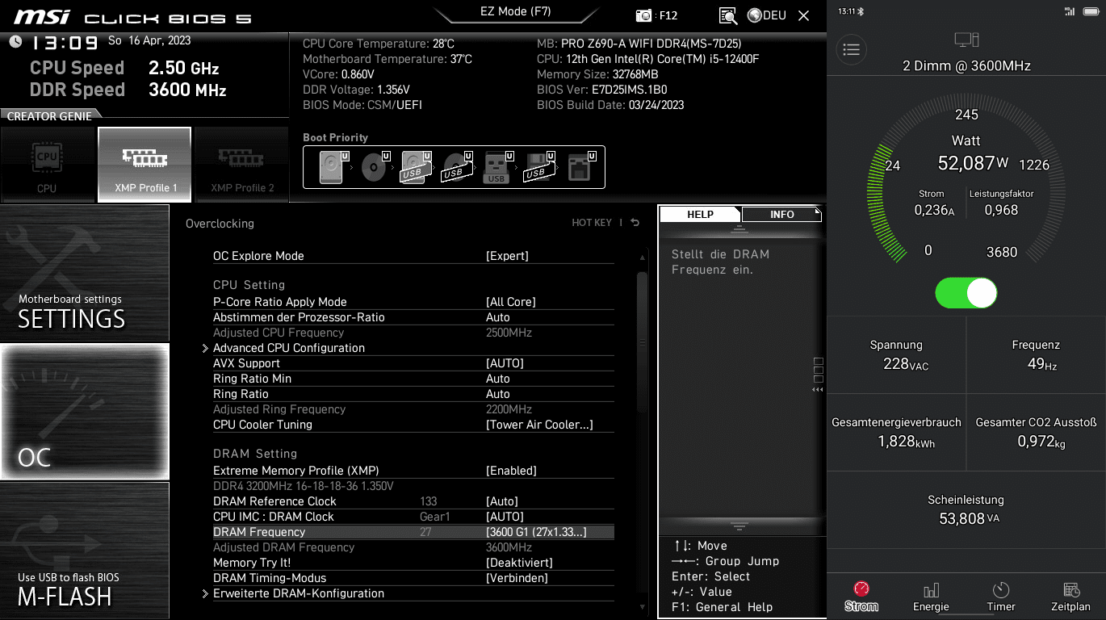1106x620 pixels.
Task: Click the settings list vertical scrollbar
Action: (643, 342)
